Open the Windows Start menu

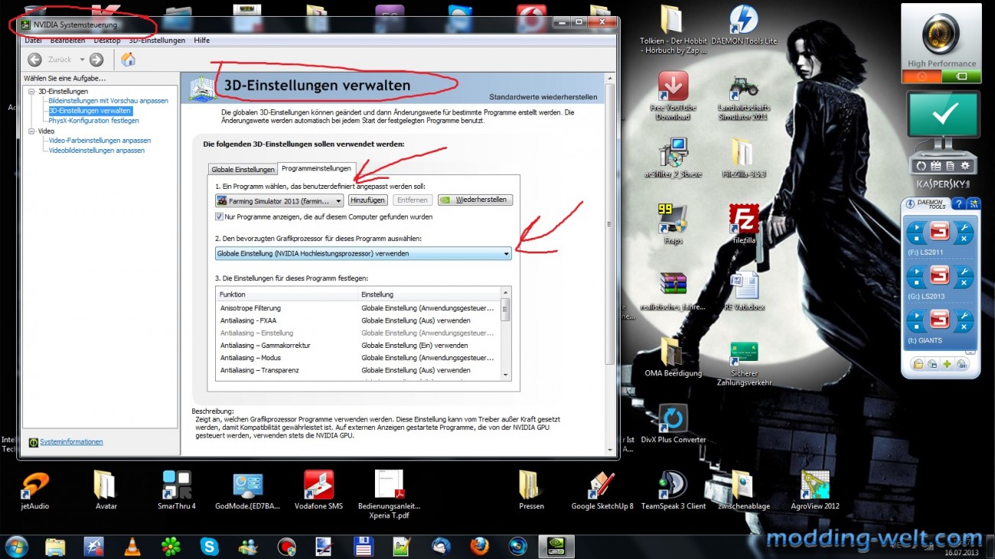coord(16,547)
